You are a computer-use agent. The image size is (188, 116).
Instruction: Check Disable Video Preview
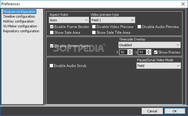pyautogui.click(x=94, y=27)
